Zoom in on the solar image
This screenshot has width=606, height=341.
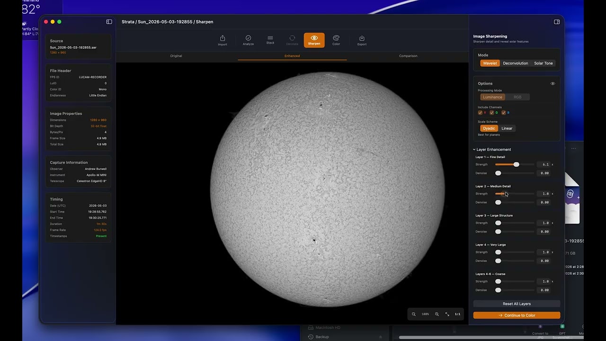[x=437, y=314]
